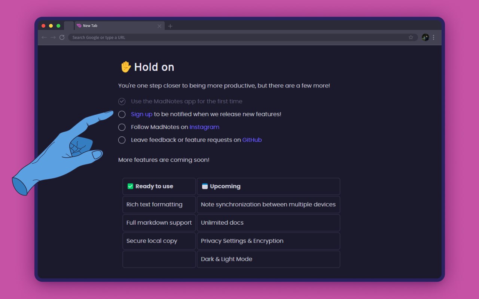Open the profile avatar in the toolbar
Viewport: 479px width, 299px height.
[x=425, y=37]
